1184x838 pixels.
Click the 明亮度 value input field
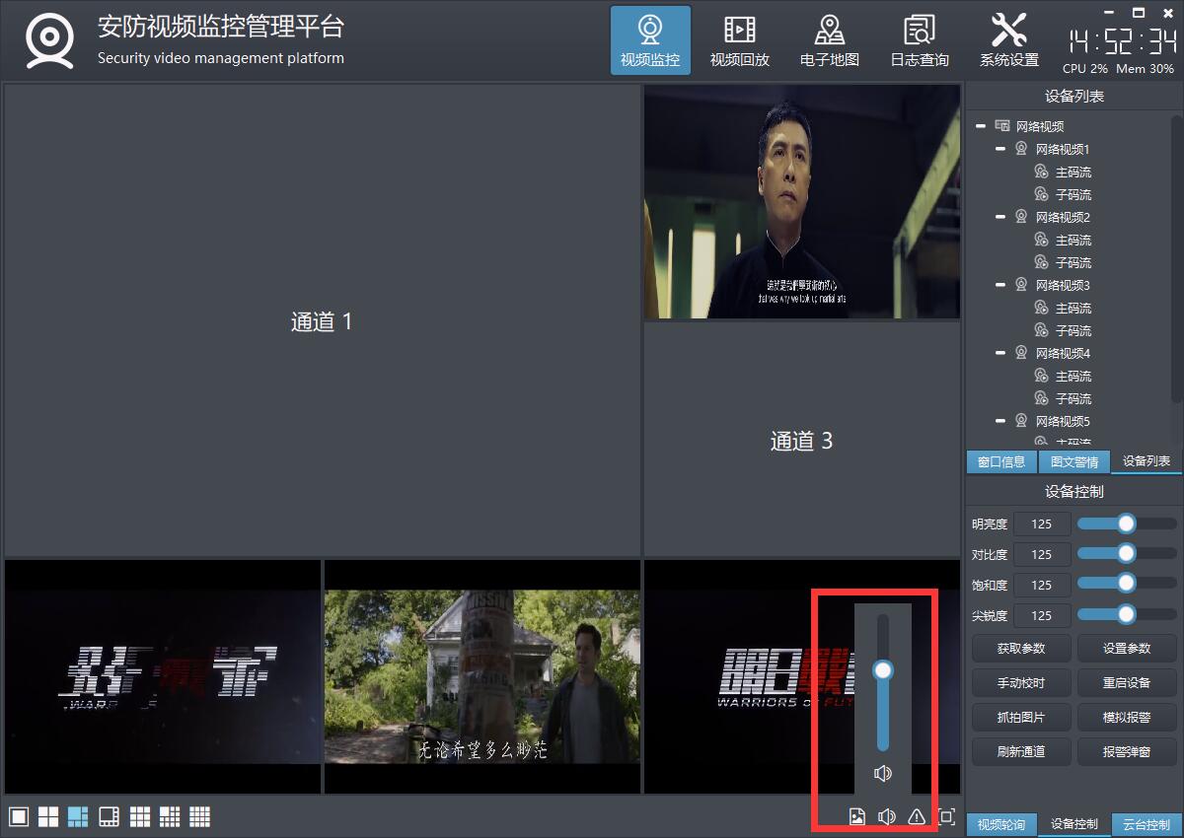point(1041,524)
